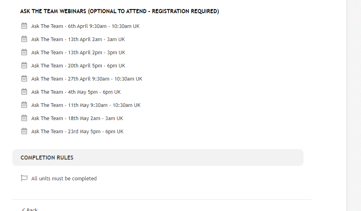Open Ask The Team 23rd May 5pm link
361x211 pixels.
tap(77, 132)
